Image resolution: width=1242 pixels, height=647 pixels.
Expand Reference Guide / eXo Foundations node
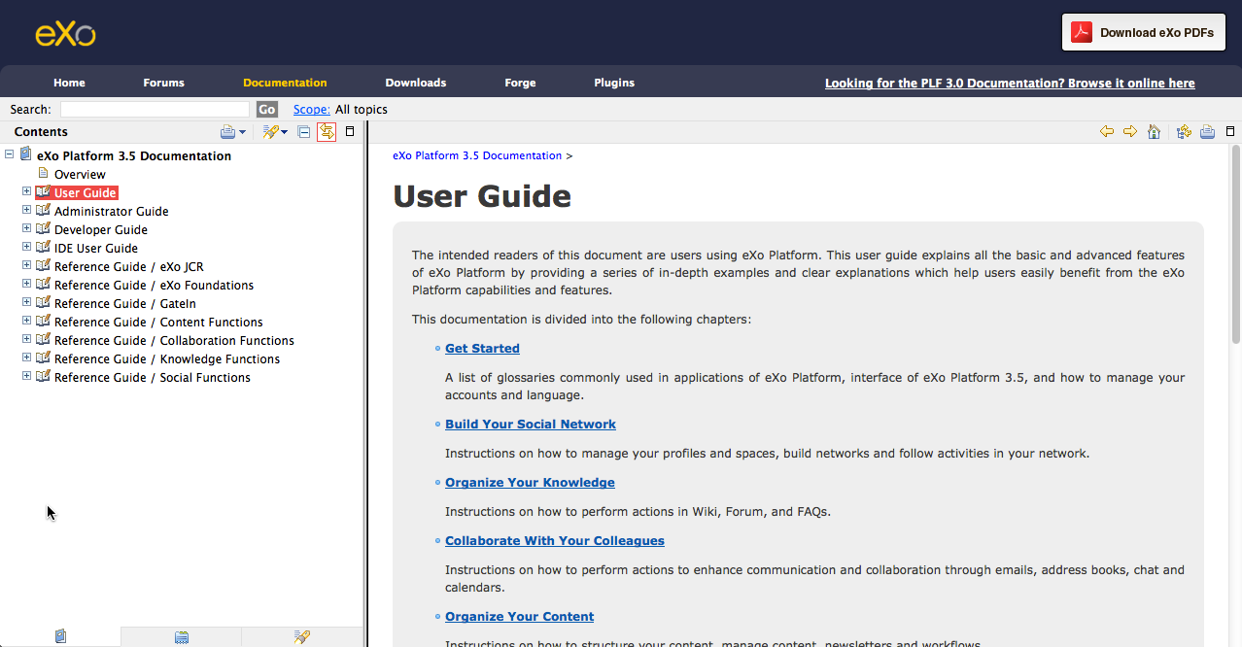tap(26, 284)
